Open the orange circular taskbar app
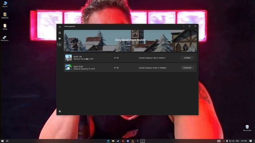Image resolution: width=255 pixels, height=143 pixels. [x=133, y=141]
